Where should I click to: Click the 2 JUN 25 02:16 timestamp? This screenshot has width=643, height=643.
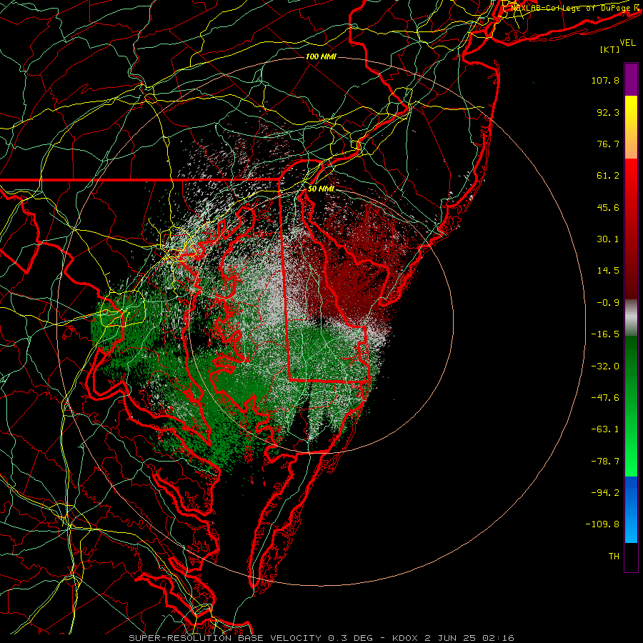tap(469, 638)
